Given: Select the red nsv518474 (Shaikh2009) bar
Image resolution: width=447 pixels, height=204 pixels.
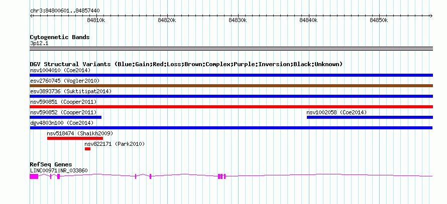Looking at the screenshot, I should coord(75,138).
